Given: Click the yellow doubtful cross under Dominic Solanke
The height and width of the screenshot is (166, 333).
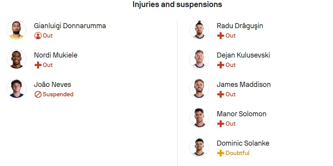Looking at the screenshot, I should pyautogui.click(x=221, y=153).
